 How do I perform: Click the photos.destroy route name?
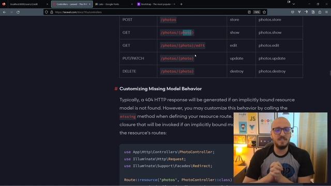point(272,71)
